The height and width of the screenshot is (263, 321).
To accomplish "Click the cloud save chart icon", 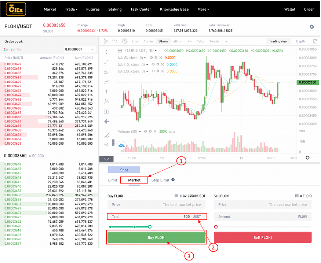I will [121, 146].
